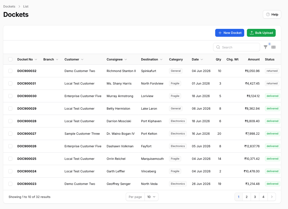This screenshot has height=209, width=288.
Task: Sort by Date column
Action: (197, 59)
